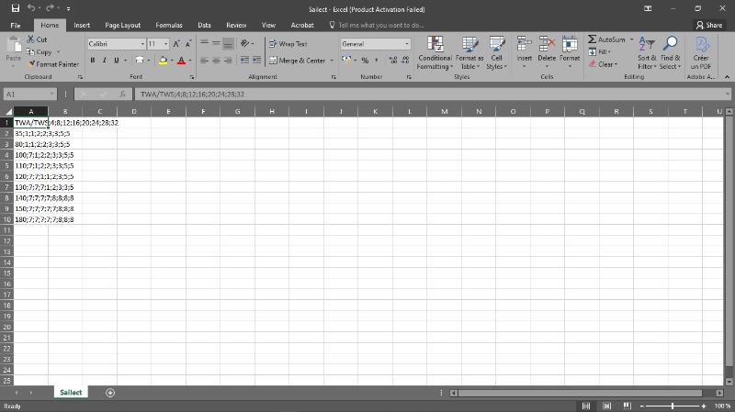Image resolution: width=735 pixels, height=412 pixels.
Task: Increase the font size
Action: (x=176, y=44)
